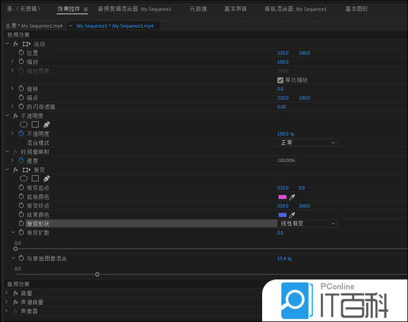Create rectangle mask under 不透明度

pos(35,125)
